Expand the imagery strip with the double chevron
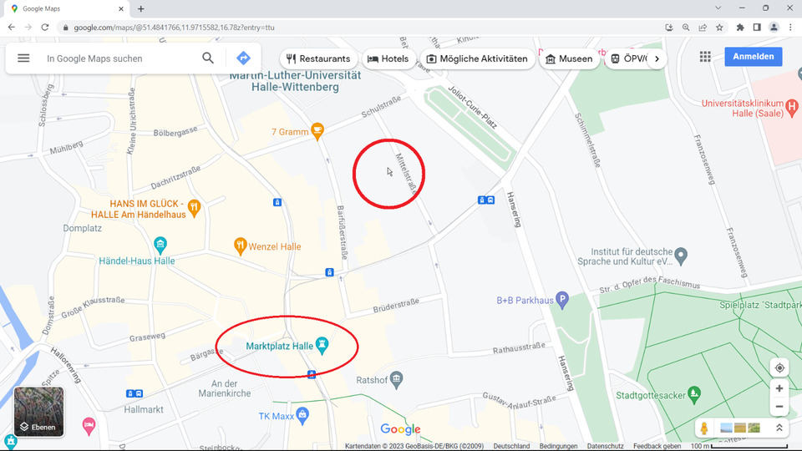 (779, 428)
